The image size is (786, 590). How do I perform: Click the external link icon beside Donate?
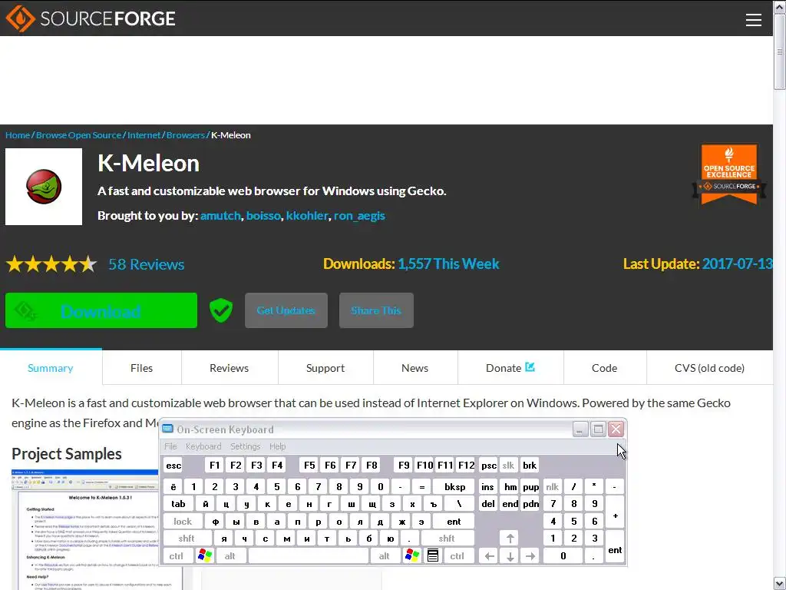pos(530,367)
